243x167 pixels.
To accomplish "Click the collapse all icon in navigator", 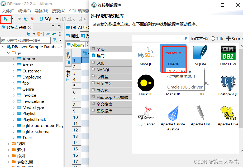I will (x=48, y=34).
